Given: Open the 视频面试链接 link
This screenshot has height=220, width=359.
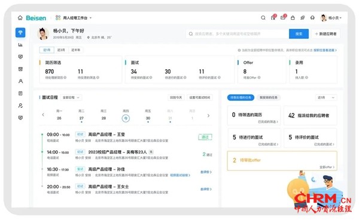Looking at the screenshot, I should [180, 175].
